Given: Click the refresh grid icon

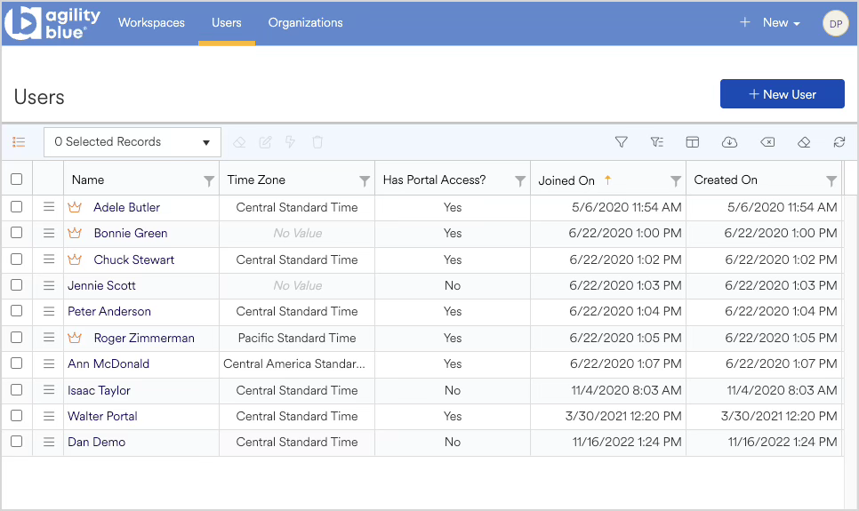Looking at the screenshot, I should coord(839,142).
